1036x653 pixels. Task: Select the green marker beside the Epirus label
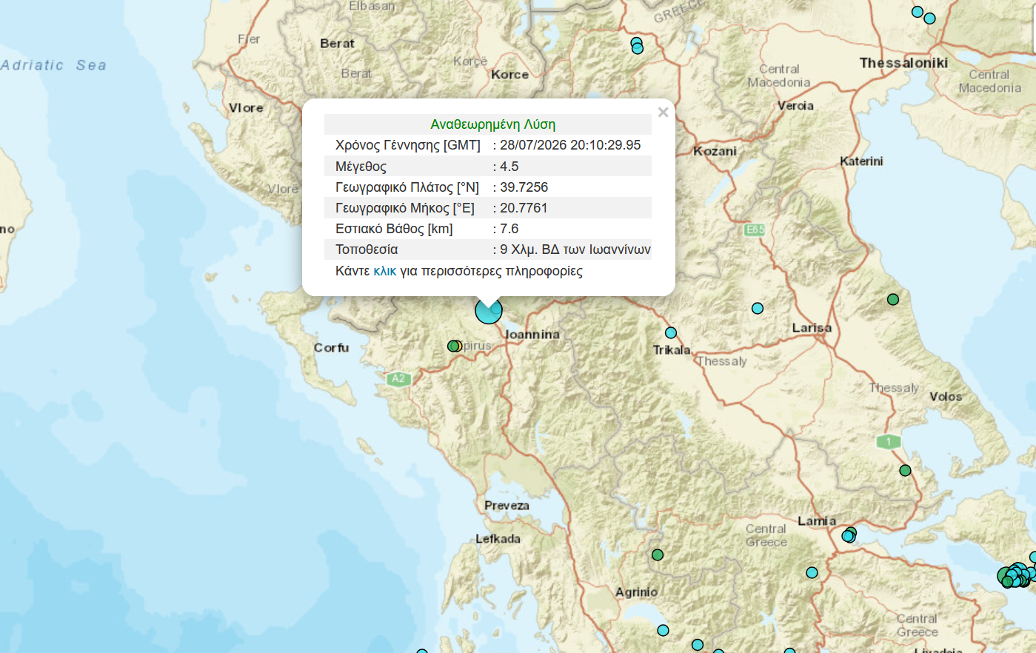(453, 346)
